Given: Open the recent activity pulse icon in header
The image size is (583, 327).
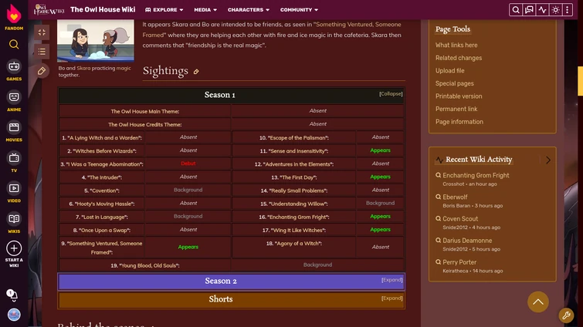Looking at the screenshot, I should 543,10.
